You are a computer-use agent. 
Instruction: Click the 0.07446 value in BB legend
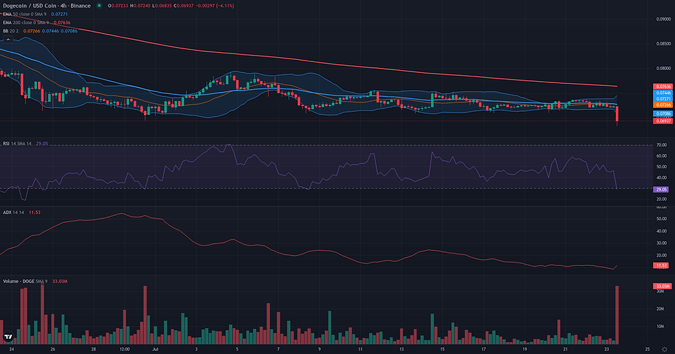(50, 31)
